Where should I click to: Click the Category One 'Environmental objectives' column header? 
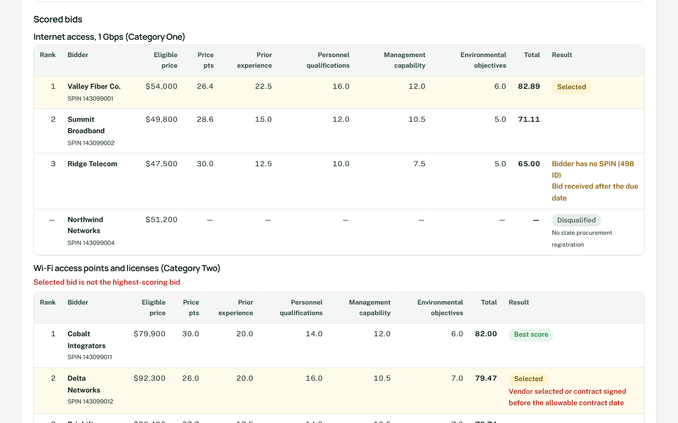(483, 60)
